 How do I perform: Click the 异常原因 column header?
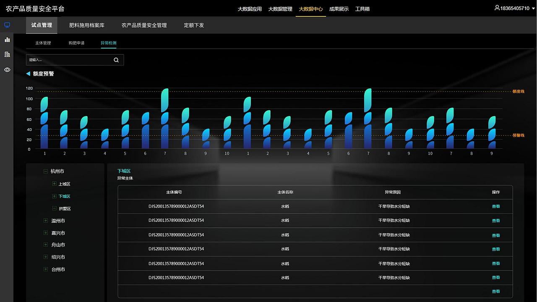click(393, 192)
